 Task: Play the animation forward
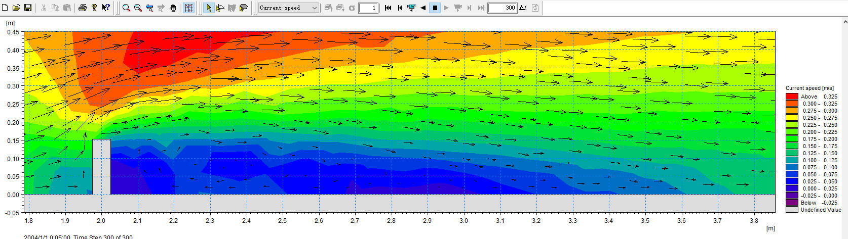click(x=446, y=8)
